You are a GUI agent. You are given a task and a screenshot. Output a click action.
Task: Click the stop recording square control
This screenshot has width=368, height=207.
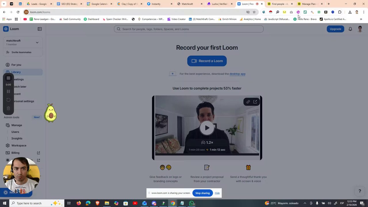click(x=8, y=78)
